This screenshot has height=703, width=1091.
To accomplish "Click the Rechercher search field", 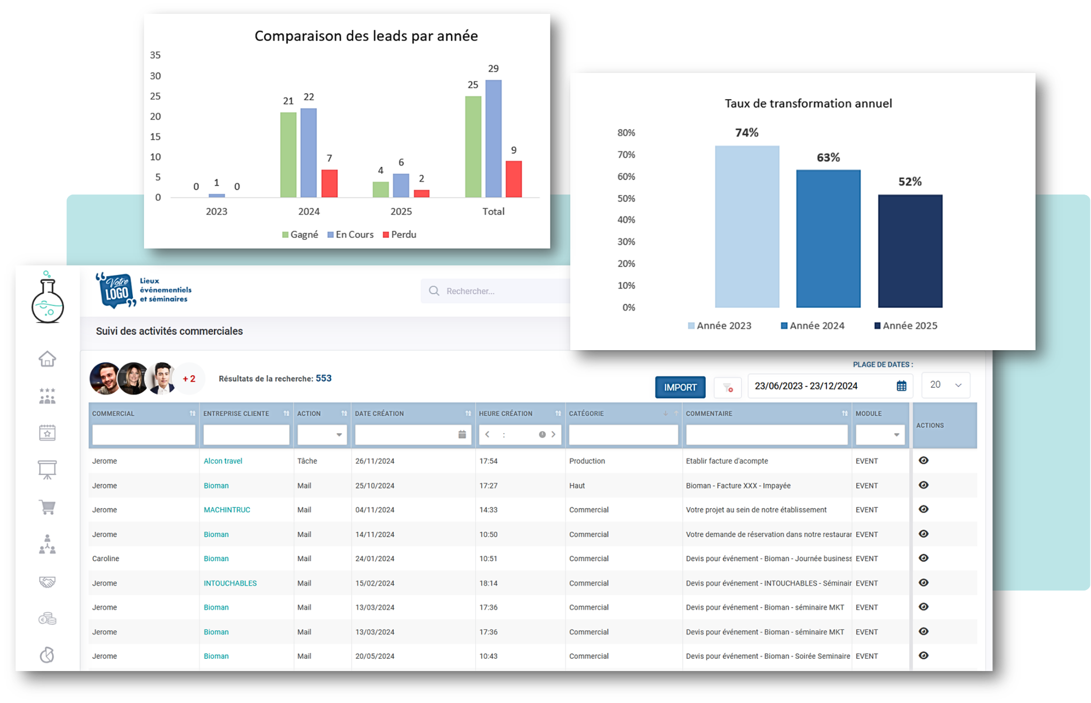I will [496, 291].
